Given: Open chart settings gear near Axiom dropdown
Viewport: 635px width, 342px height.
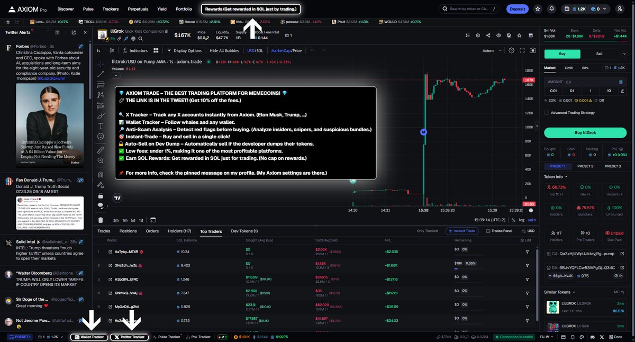Looking at the screenshot, I should click(511, 51).
